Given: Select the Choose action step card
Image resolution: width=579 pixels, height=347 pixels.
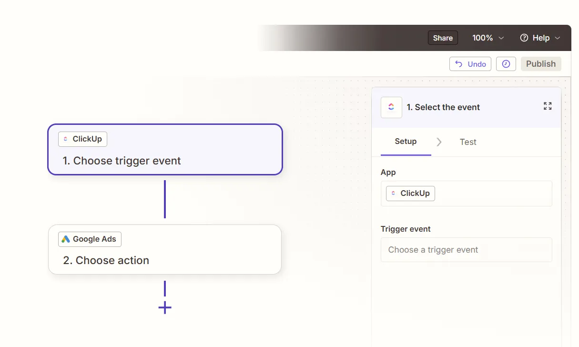Looking at the screenshot, I should point(165,249).
